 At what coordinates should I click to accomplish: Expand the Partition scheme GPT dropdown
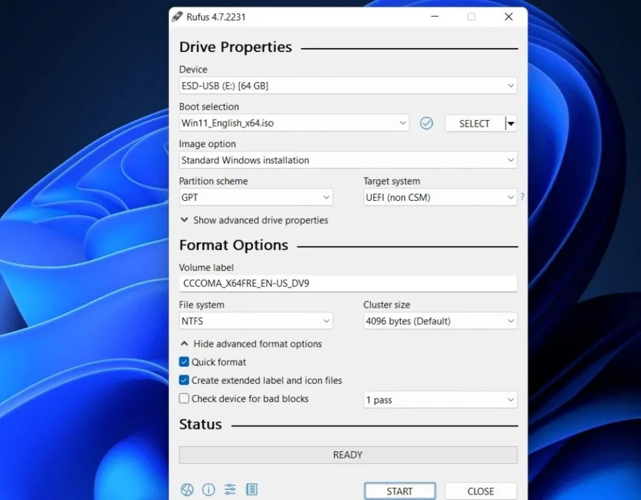click(255, 198)
